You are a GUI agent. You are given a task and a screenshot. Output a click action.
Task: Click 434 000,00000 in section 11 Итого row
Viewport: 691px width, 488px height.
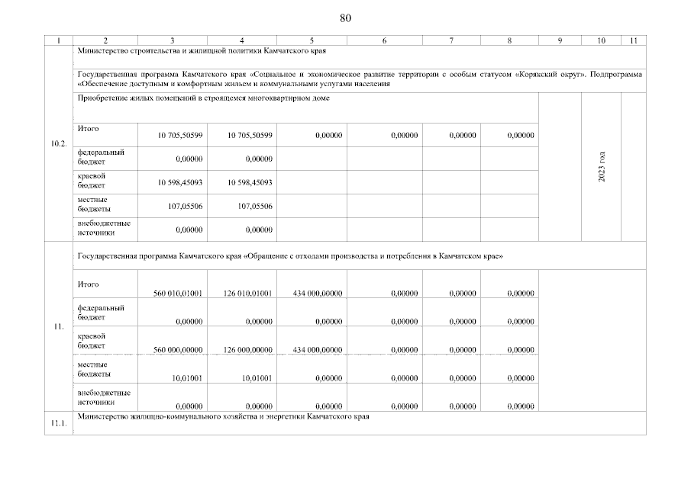click(x=318, y=293)
